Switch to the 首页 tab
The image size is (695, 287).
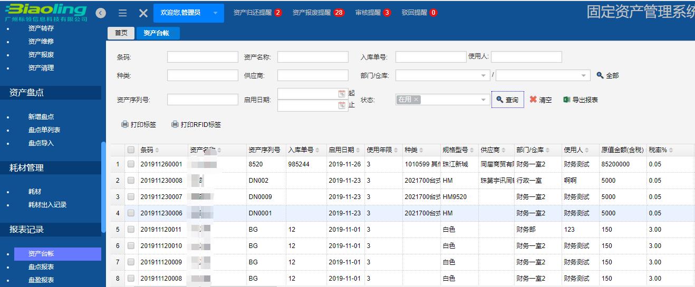tap(121, 33)
